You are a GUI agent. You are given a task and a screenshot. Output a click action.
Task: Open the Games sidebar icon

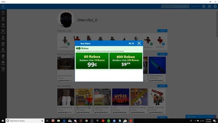(x=3, y=13)
